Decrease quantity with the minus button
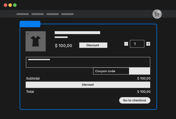The image size is (176, 119). [126, 44]
